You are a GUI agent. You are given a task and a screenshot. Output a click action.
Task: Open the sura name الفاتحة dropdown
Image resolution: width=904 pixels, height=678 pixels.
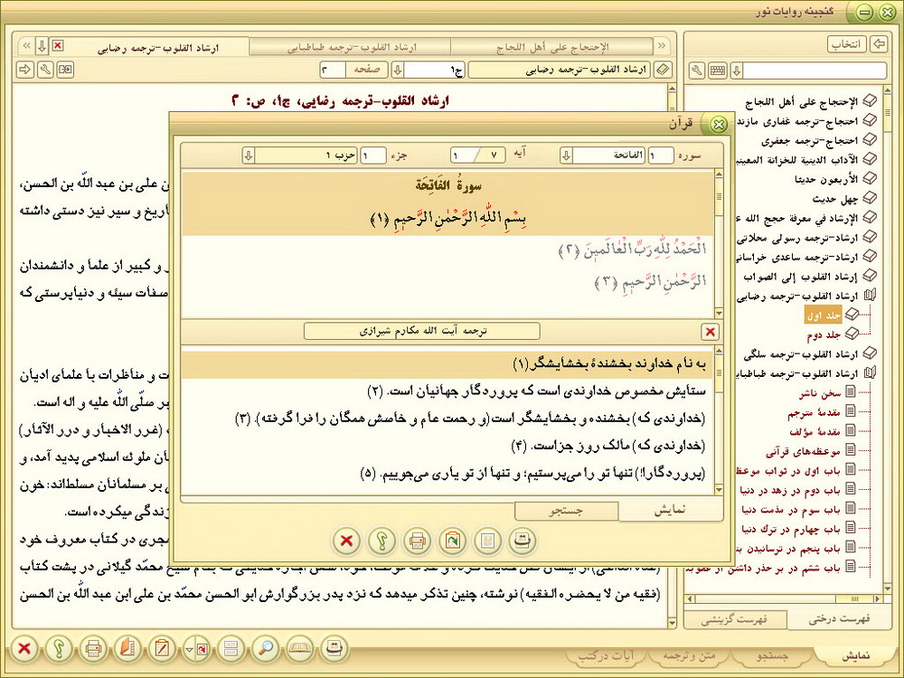tap(566, 155)
